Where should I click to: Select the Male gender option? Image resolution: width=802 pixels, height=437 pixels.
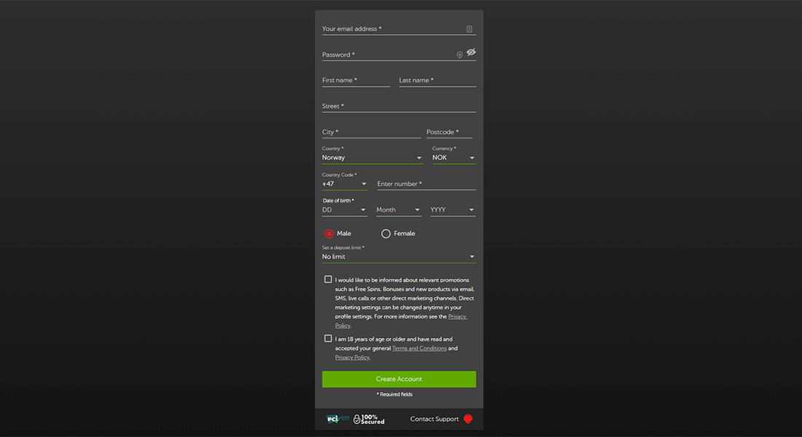click(329, 233)
